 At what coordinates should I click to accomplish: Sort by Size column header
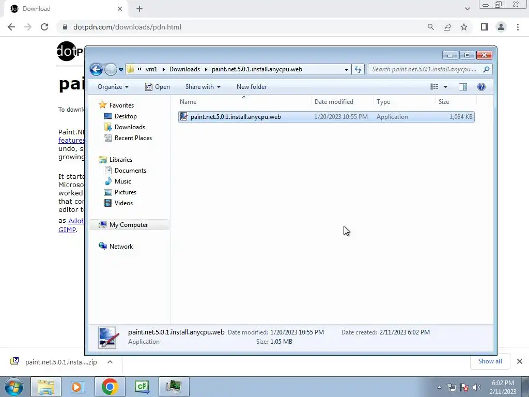456,102
